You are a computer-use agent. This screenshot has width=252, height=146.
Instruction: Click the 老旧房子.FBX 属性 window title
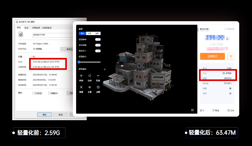[x=27, y=22]
